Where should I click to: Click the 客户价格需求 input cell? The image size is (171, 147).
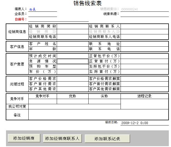[72, 79]
